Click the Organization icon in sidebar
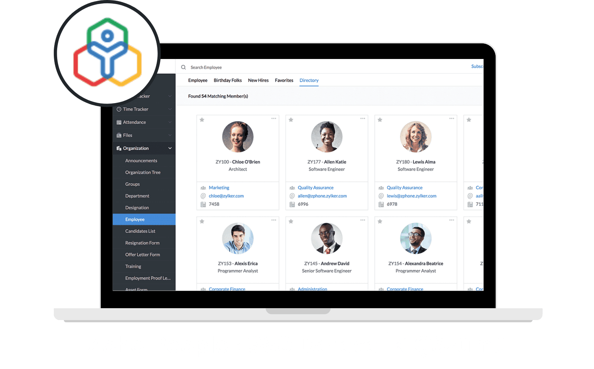The width and height of the screenshot is (594, 369). (x=119, y=148)
